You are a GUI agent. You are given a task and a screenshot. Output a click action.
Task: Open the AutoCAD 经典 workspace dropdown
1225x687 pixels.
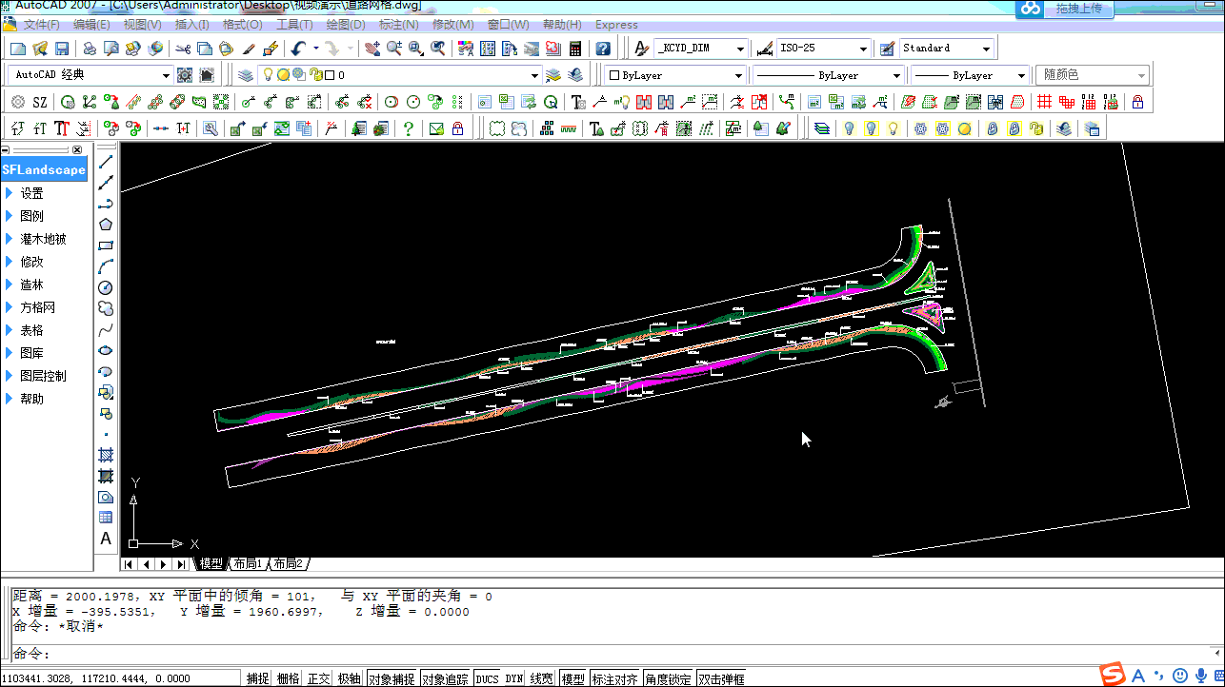pos(166,75)
